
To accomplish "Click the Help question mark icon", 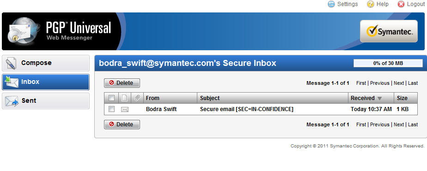I will click(370, 4).
